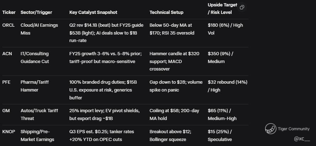Select the ACN ticker cell
Viewport: 316px width, 146px height.
tap(7, 54)
